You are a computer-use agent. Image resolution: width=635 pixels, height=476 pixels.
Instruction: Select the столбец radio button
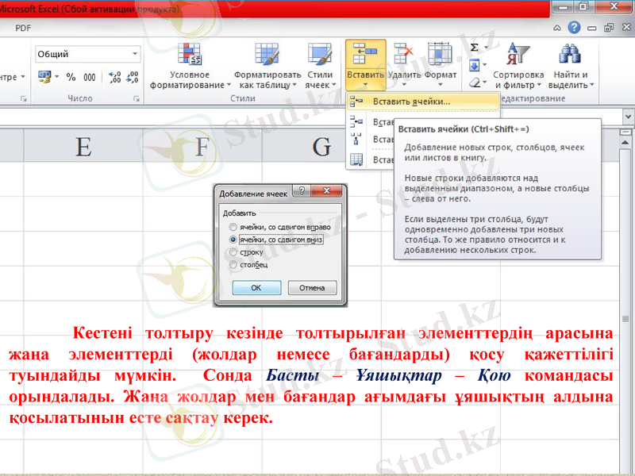pyautogui.click(x=233, y=265)
